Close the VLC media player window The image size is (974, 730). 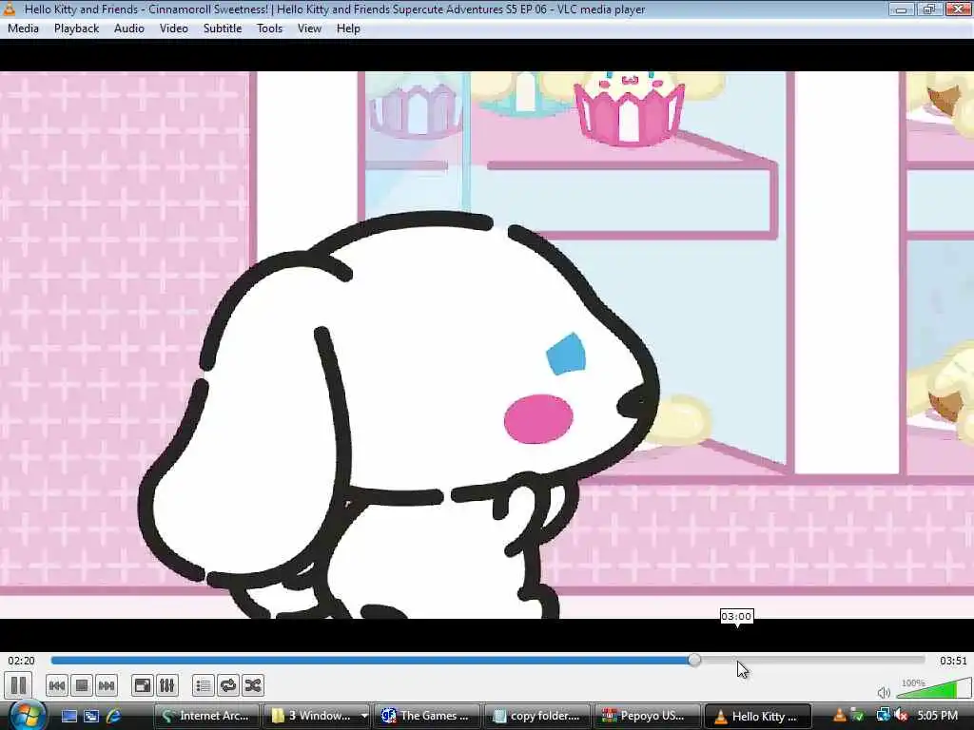click(959, 9)
